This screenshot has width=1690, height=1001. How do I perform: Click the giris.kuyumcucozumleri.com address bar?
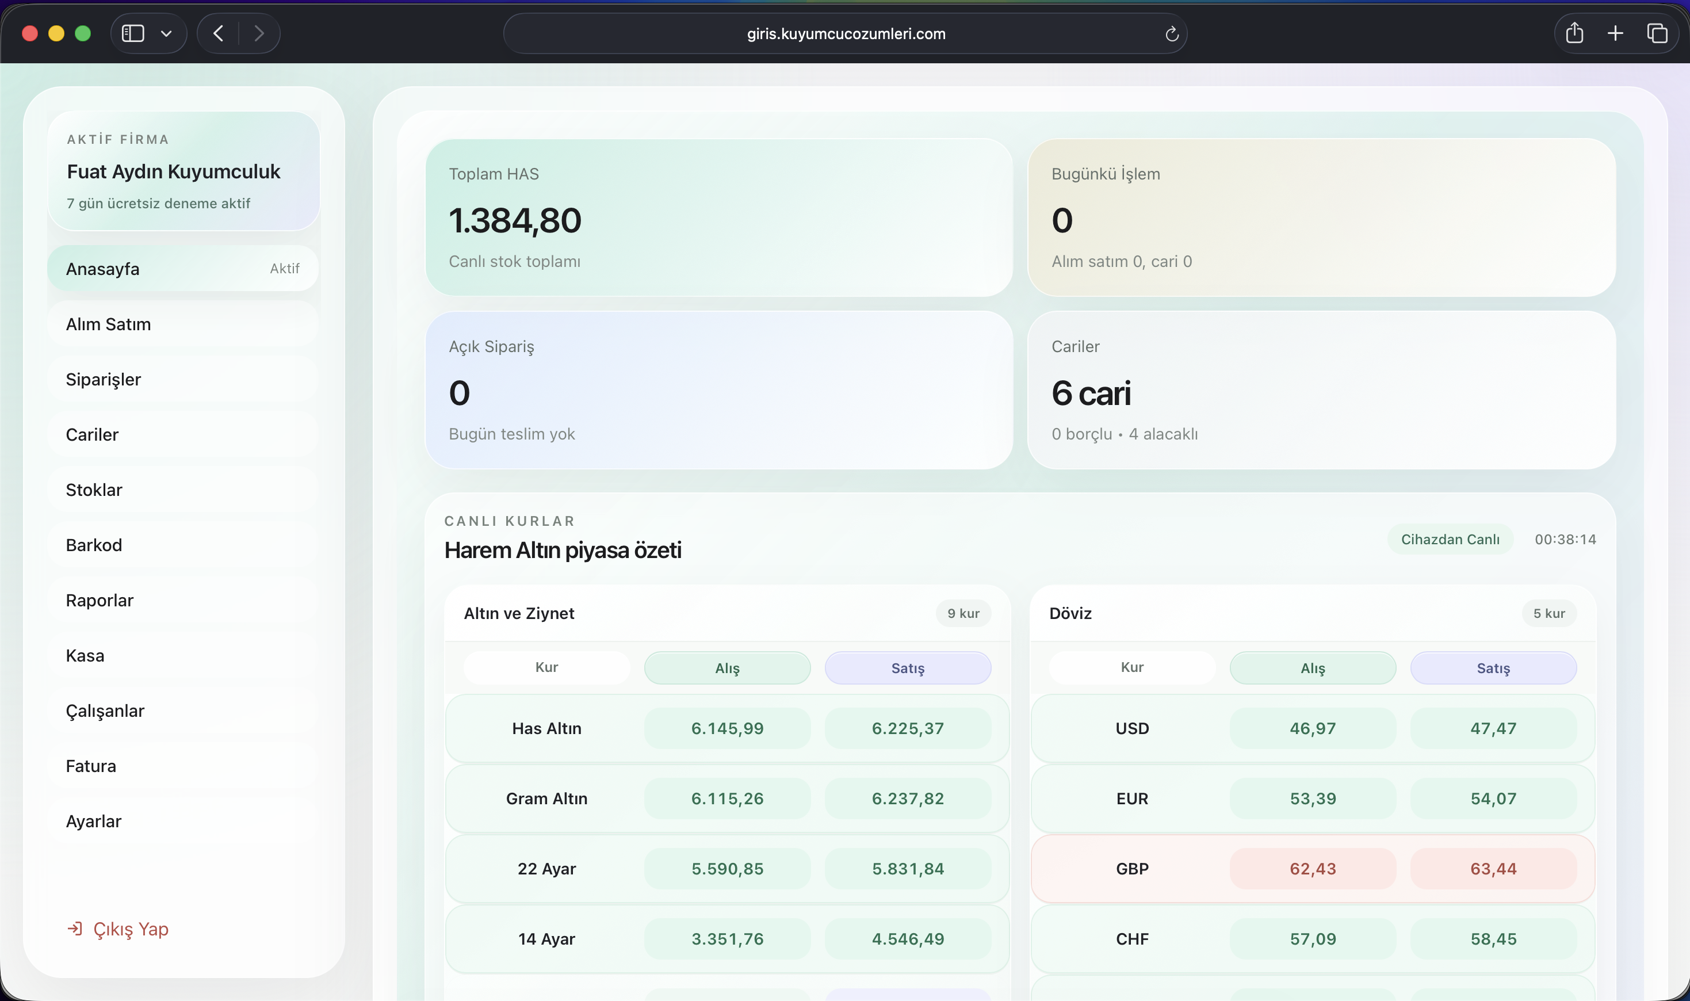(846, 34)
